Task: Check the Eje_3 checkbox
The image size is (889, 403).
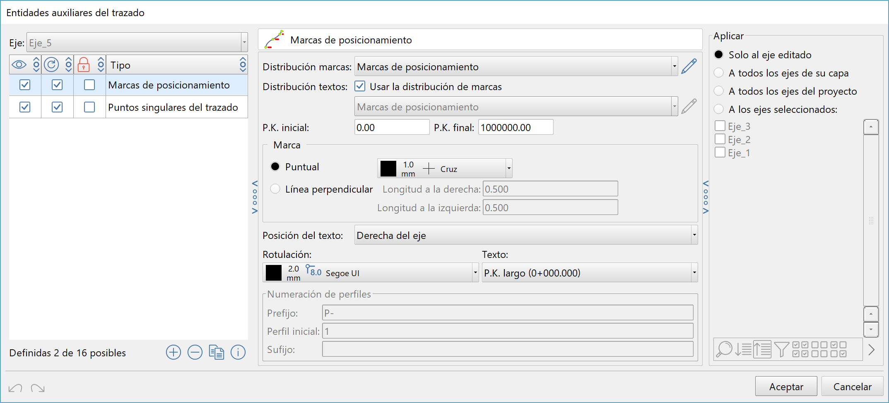Action: [x=720, y=126]
